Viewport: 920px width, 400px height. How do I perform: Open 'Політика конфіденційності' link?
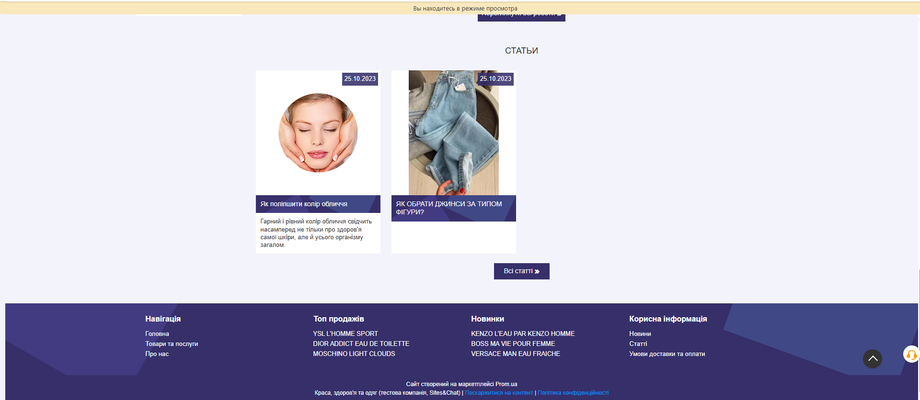tap(573, 393)
